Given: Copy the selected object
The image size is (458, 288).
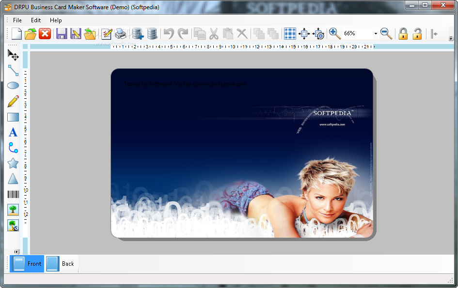Looking at the screenshot, I should point(200,33).
